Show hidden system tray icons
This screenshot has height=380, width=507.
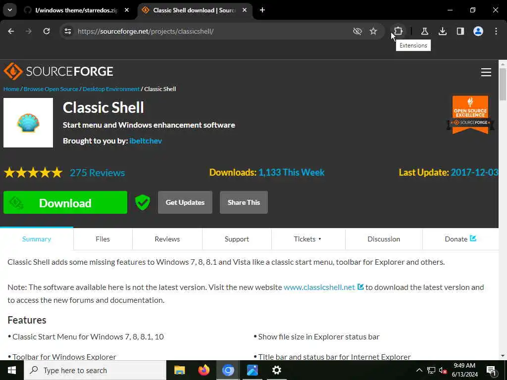coord(419,370)
